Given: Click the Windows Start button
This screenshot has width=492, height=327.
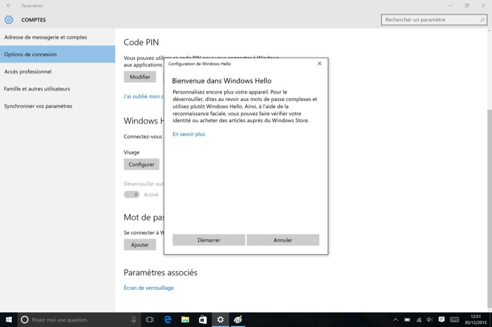Looking at the screenshot, I should [8, 320].
